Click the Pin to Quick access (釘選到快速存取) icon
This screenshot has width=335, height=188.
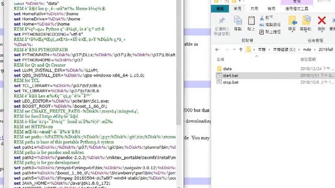[222, 21]
